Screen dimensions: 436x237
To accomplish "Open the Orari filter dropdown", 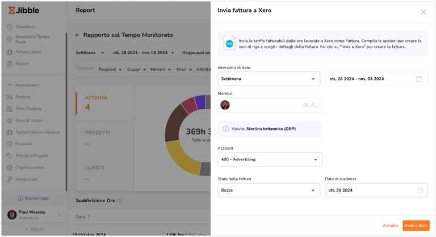I will [x=184, y=70].
